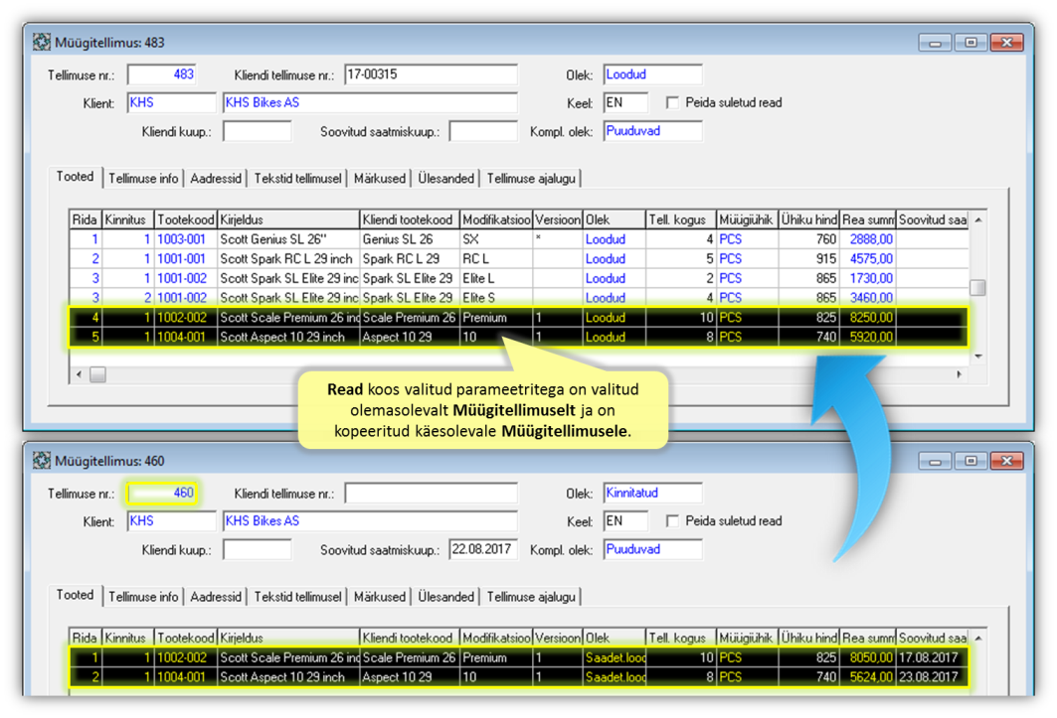Viewport: 1057px width, 718px height.
Task: Click the Keel field in order 460 window
Action: click(x=625, y=521)
